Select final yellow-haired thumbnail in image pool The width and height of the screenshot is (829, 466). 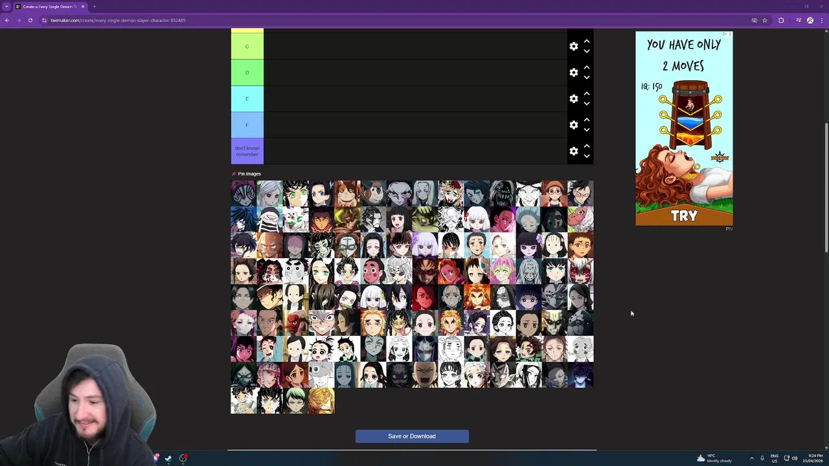pyautogui.click(x=321, y=401)
